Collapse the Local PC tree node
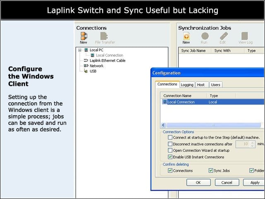Viewport: 265px width, 199px height. (x=80, y=50)
